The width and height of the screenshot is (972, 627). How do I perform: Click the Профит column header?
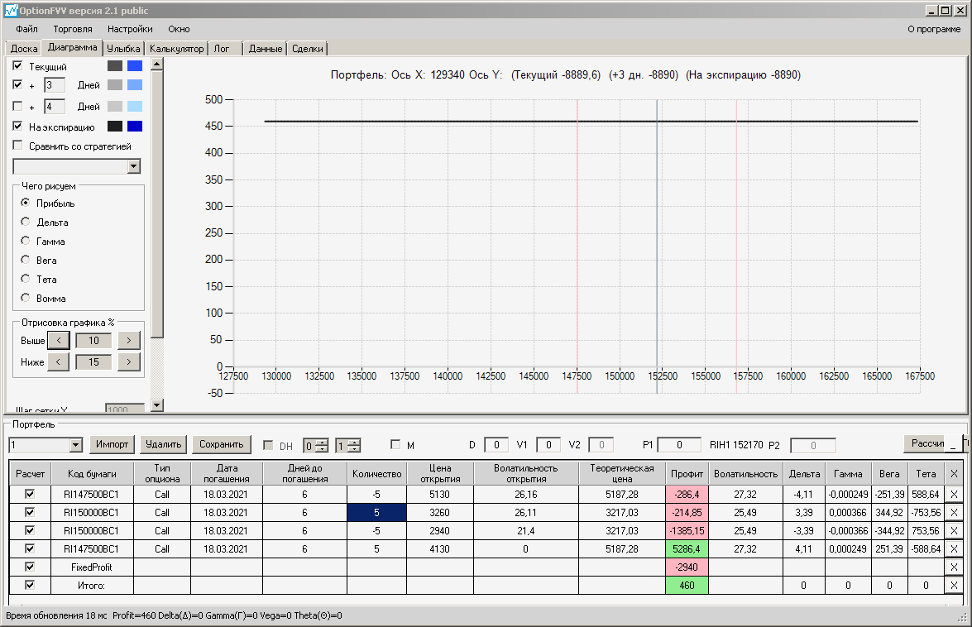(x=687, y=473)
